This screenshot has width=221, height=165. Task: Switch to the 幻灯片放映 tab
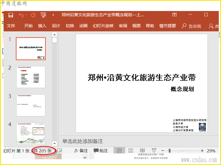(x=103, y=26)
